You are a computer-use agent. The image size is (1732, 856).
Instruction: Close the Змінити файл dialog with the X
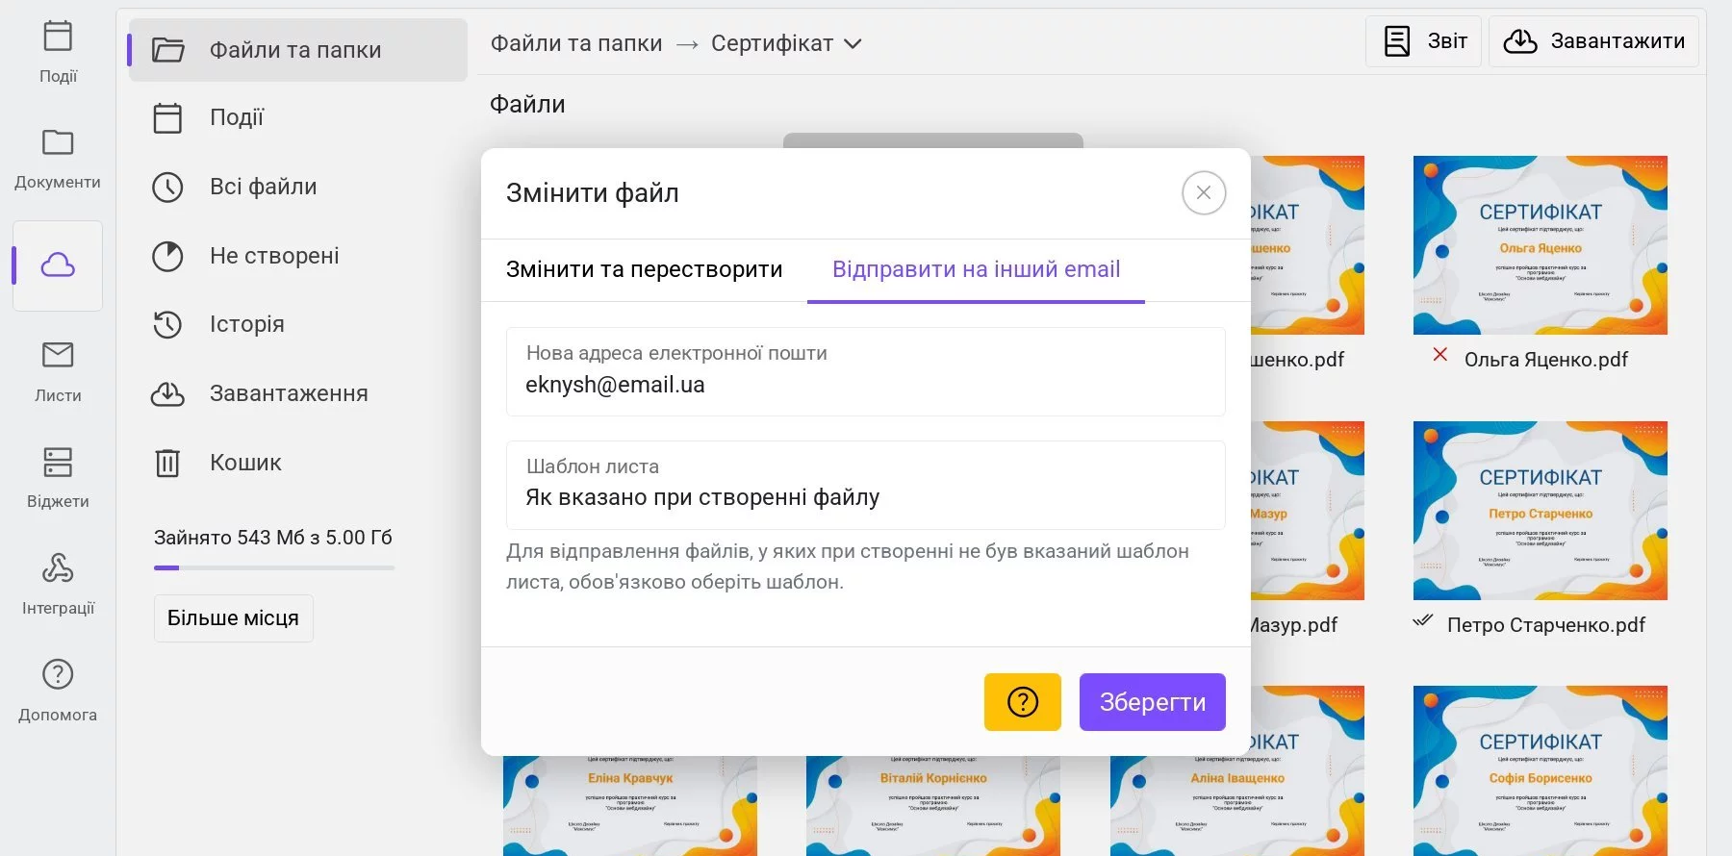[1204, 192]
